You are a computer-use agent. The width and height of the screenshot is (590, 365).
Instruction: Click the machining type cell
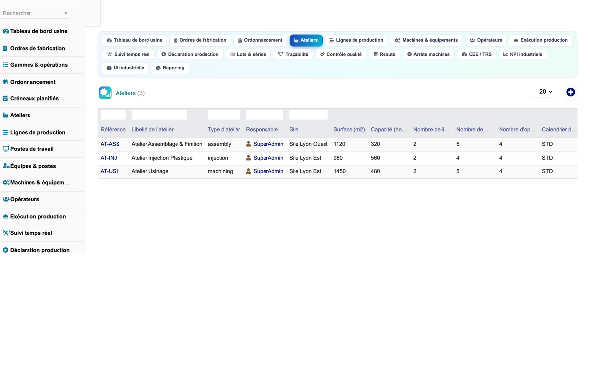pyautogui.click(x=221, y=171)
